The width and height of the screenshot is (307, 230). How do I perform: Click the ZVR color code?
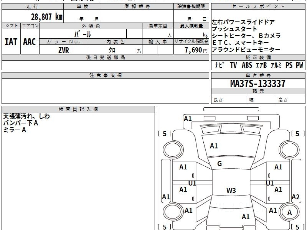[63, 50]
